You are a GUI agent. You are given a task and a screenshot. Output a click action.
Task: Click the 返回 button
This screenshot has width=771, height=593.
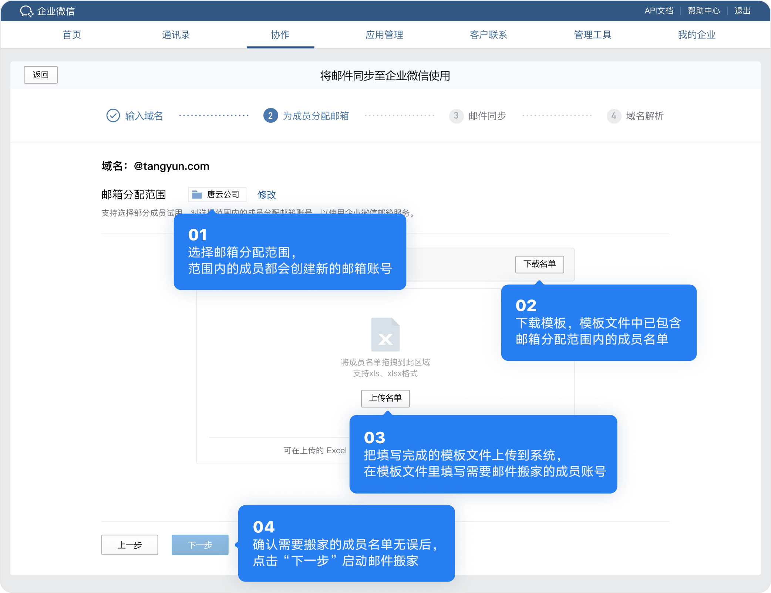coord(41,75)
